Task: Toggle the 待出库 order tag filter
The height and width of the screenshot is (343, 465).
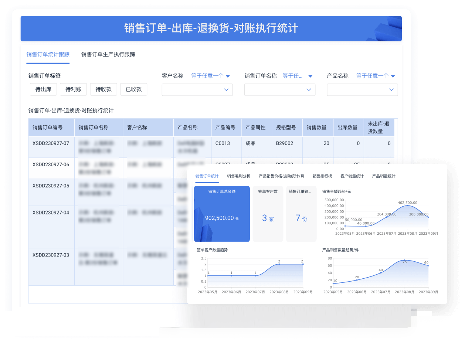Action: [43, 89]
